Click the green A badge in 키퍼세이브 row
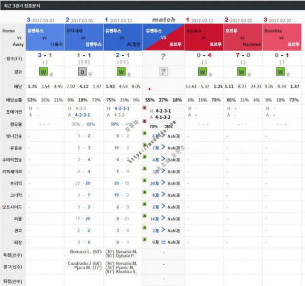305x286 pixels. point(144,169)
